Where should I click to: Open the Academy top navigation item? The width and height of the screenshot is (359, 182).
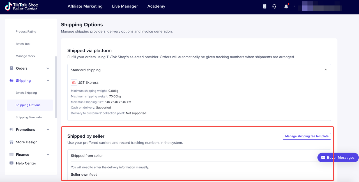tap(156, 6)
